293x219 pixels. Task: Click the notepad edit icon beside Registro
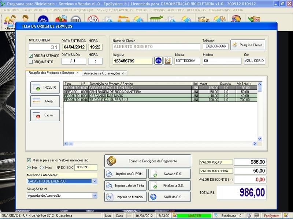(x=168, y=61)
